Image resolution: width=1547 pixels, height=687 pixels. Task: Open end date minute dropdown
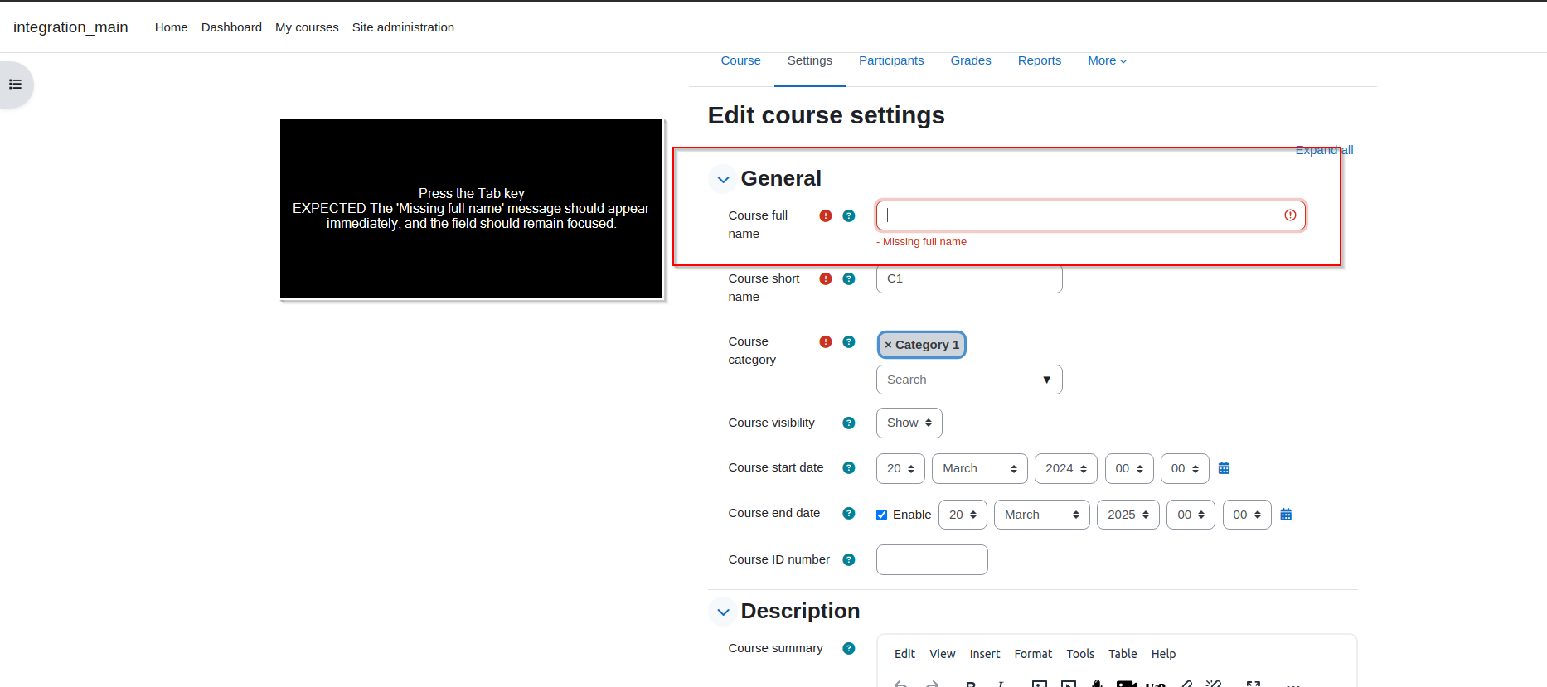tap(1247, 515)
